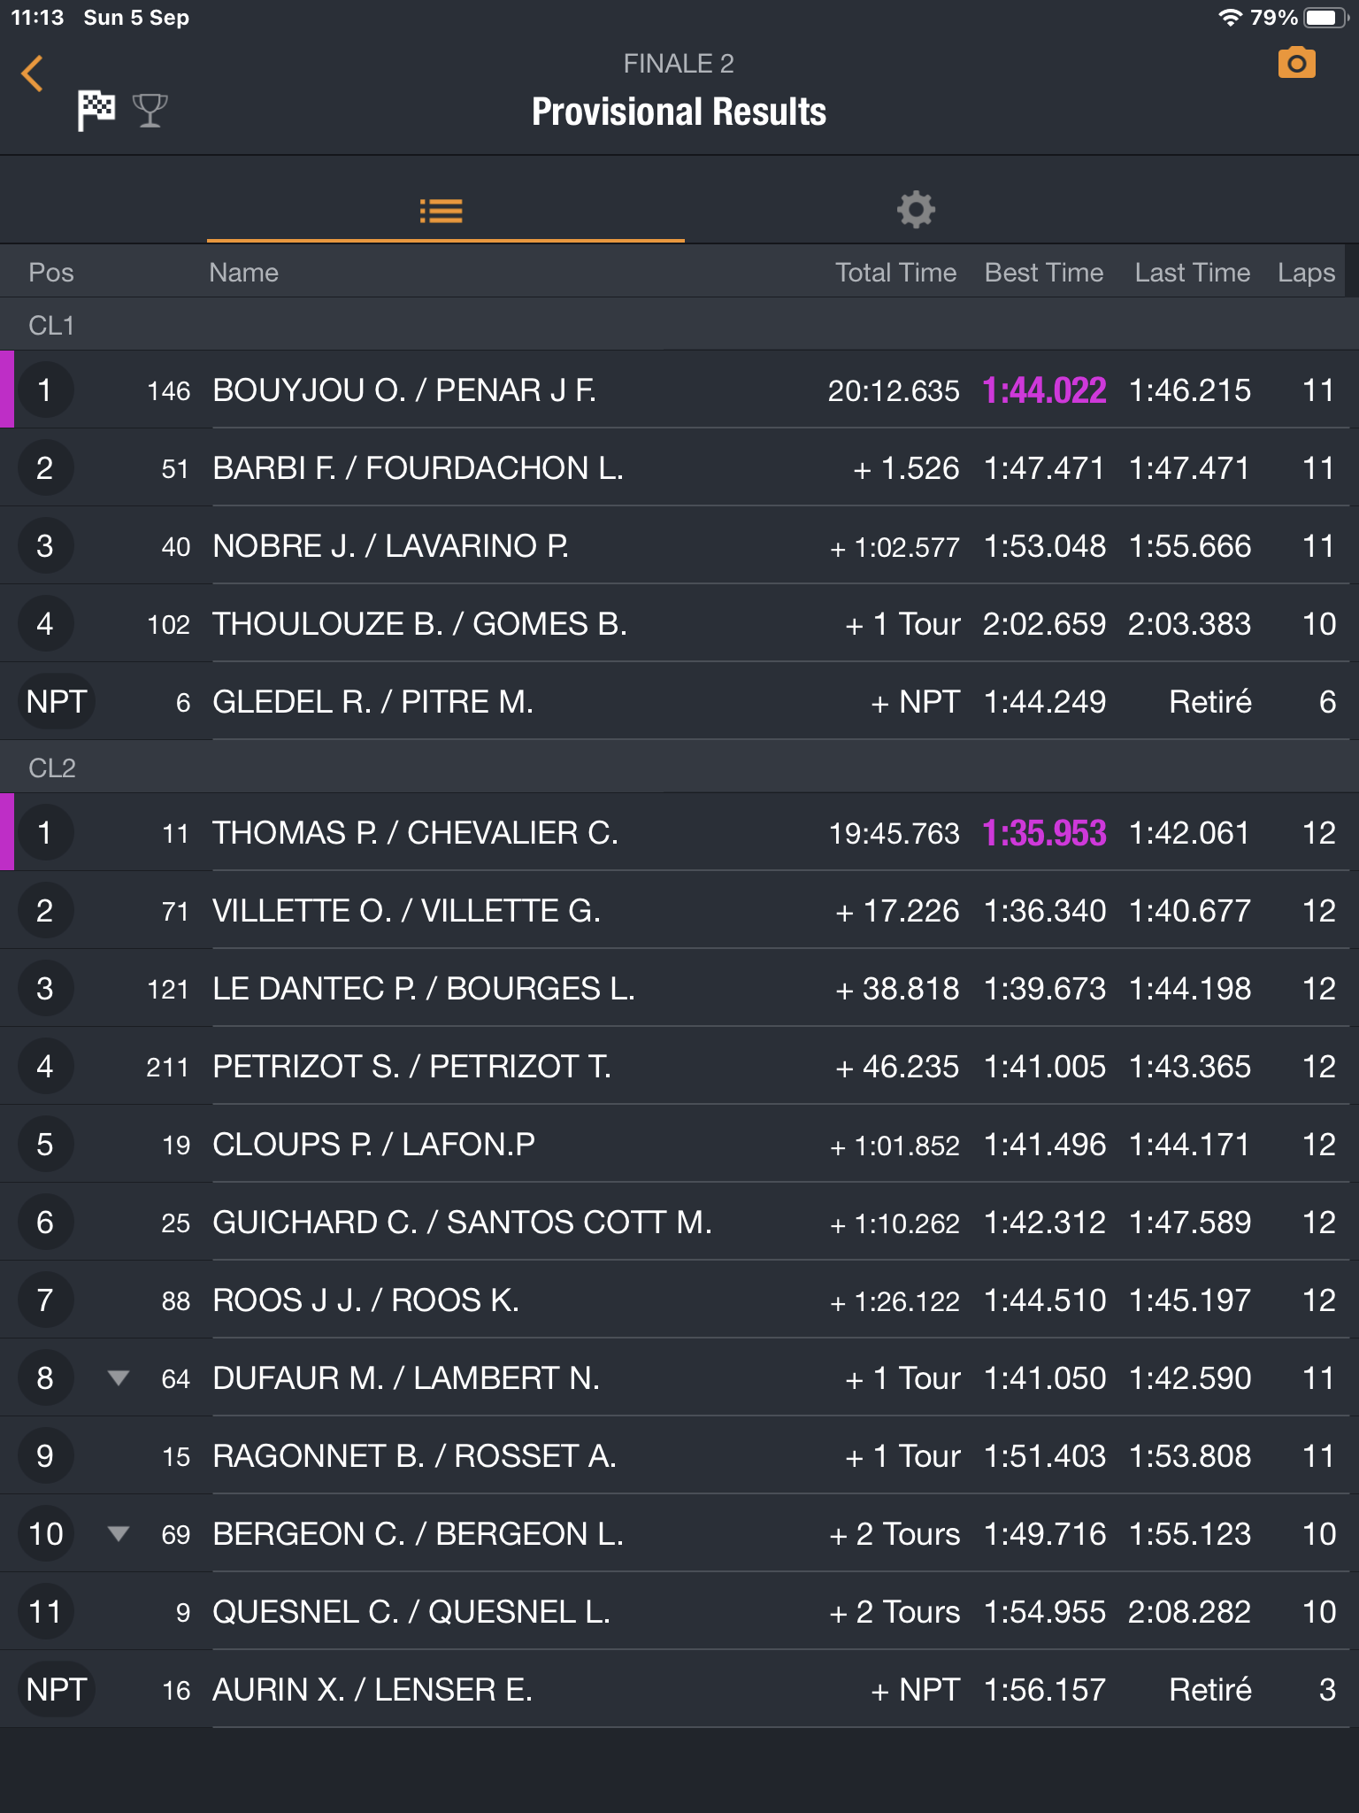
Task: Select the BOUYJOU O. / PENAR J F. row
Action: [404, 390]
